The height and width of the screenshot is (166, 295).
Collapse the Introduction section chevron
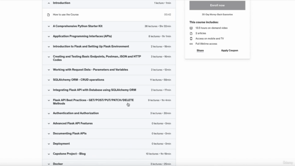tap(49, 3)
